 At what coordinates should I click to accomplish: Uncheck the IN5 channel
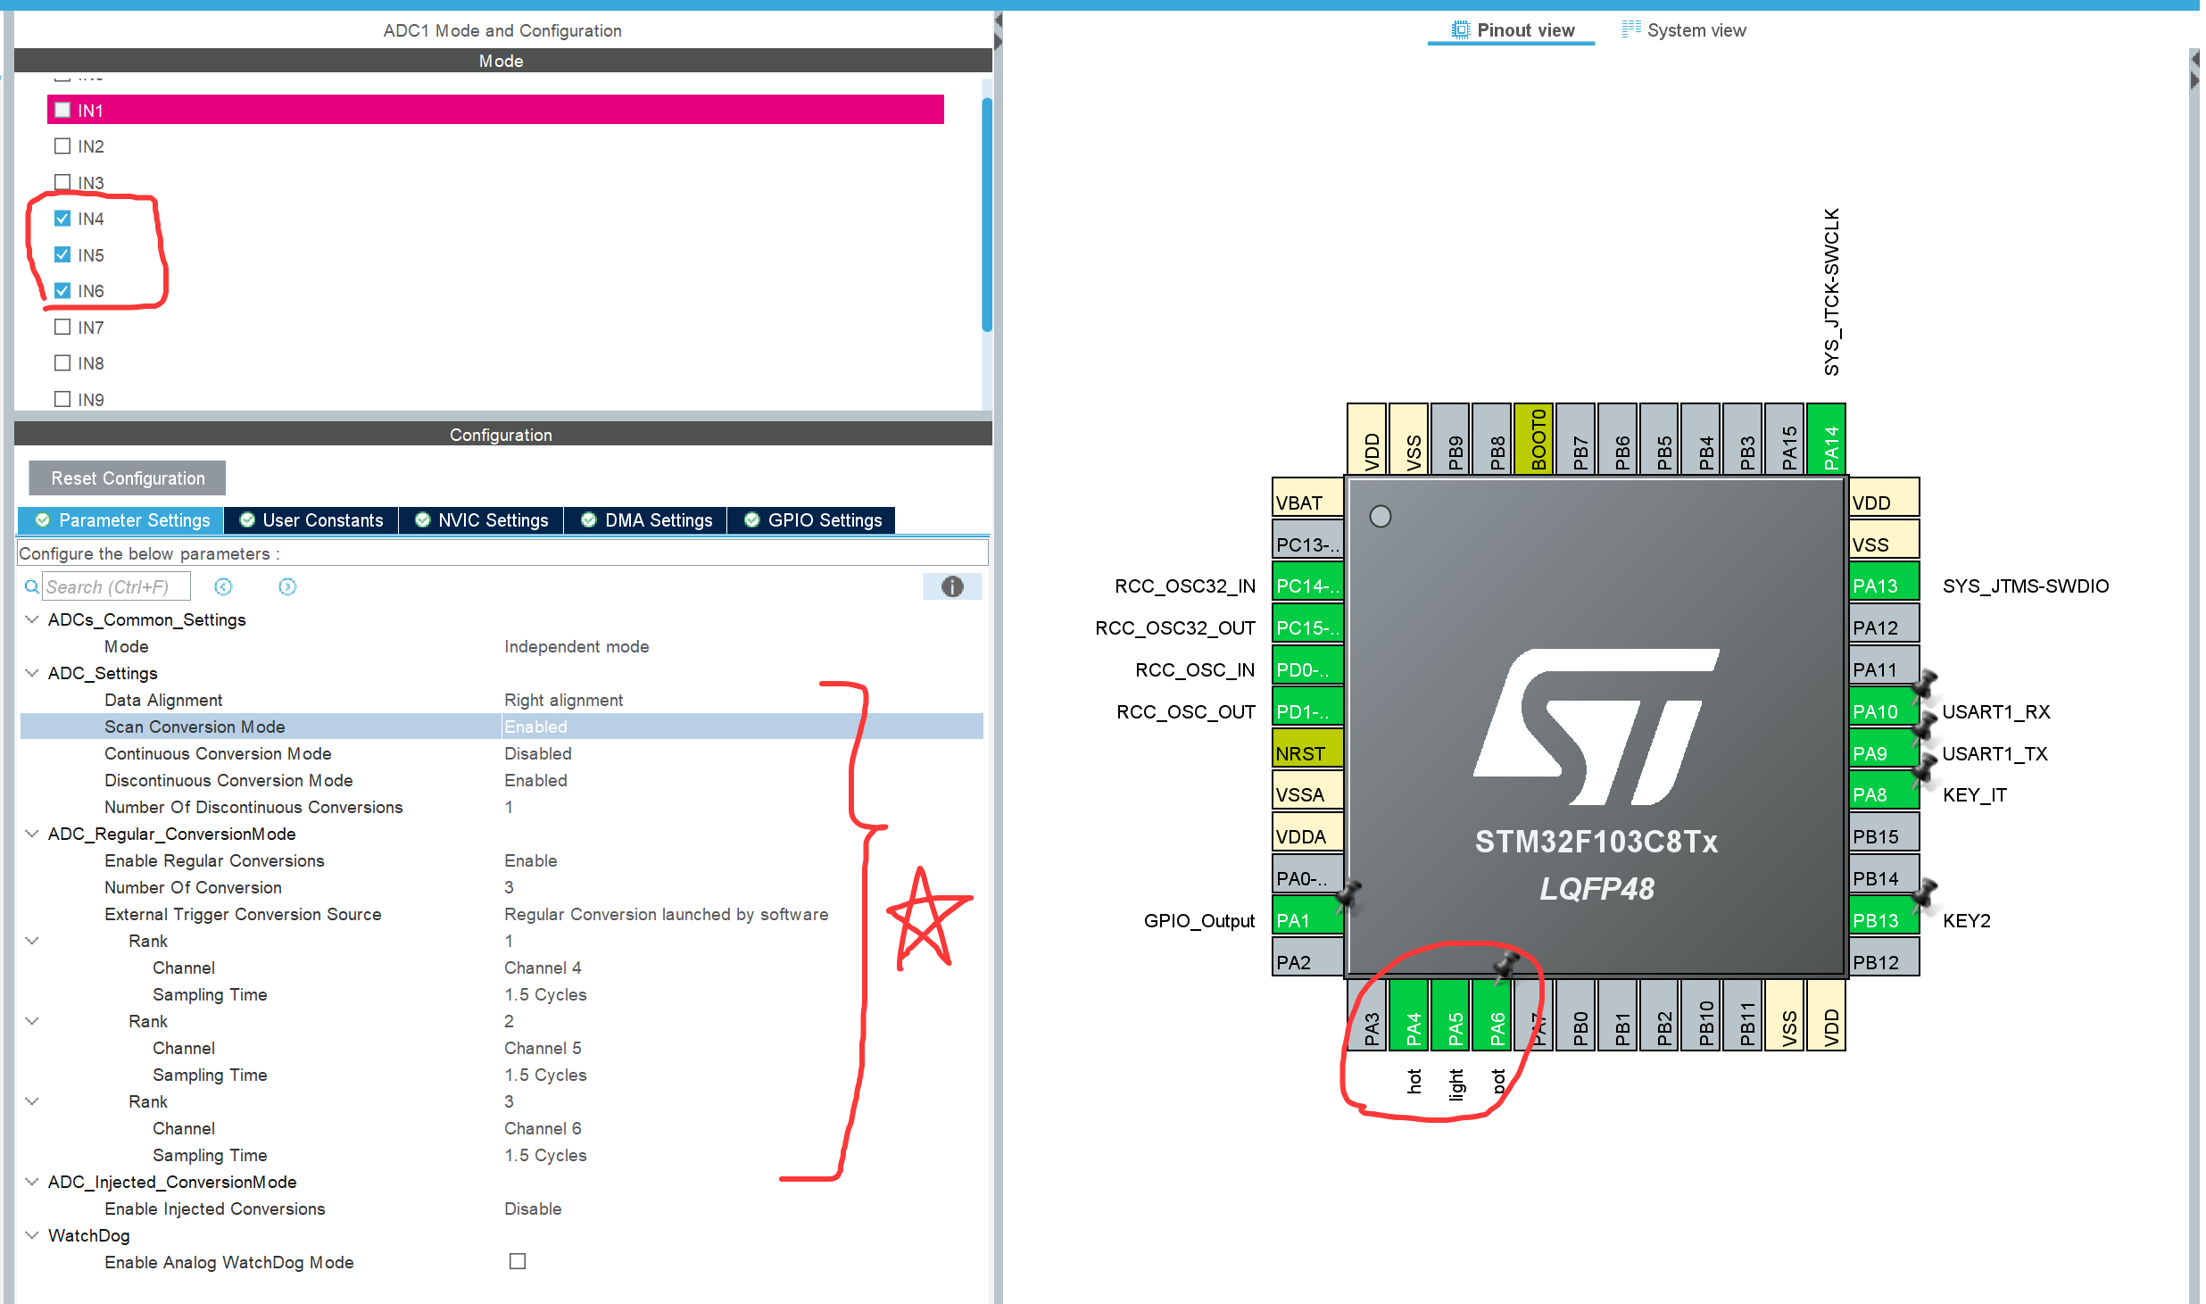(x=62, y=254)
